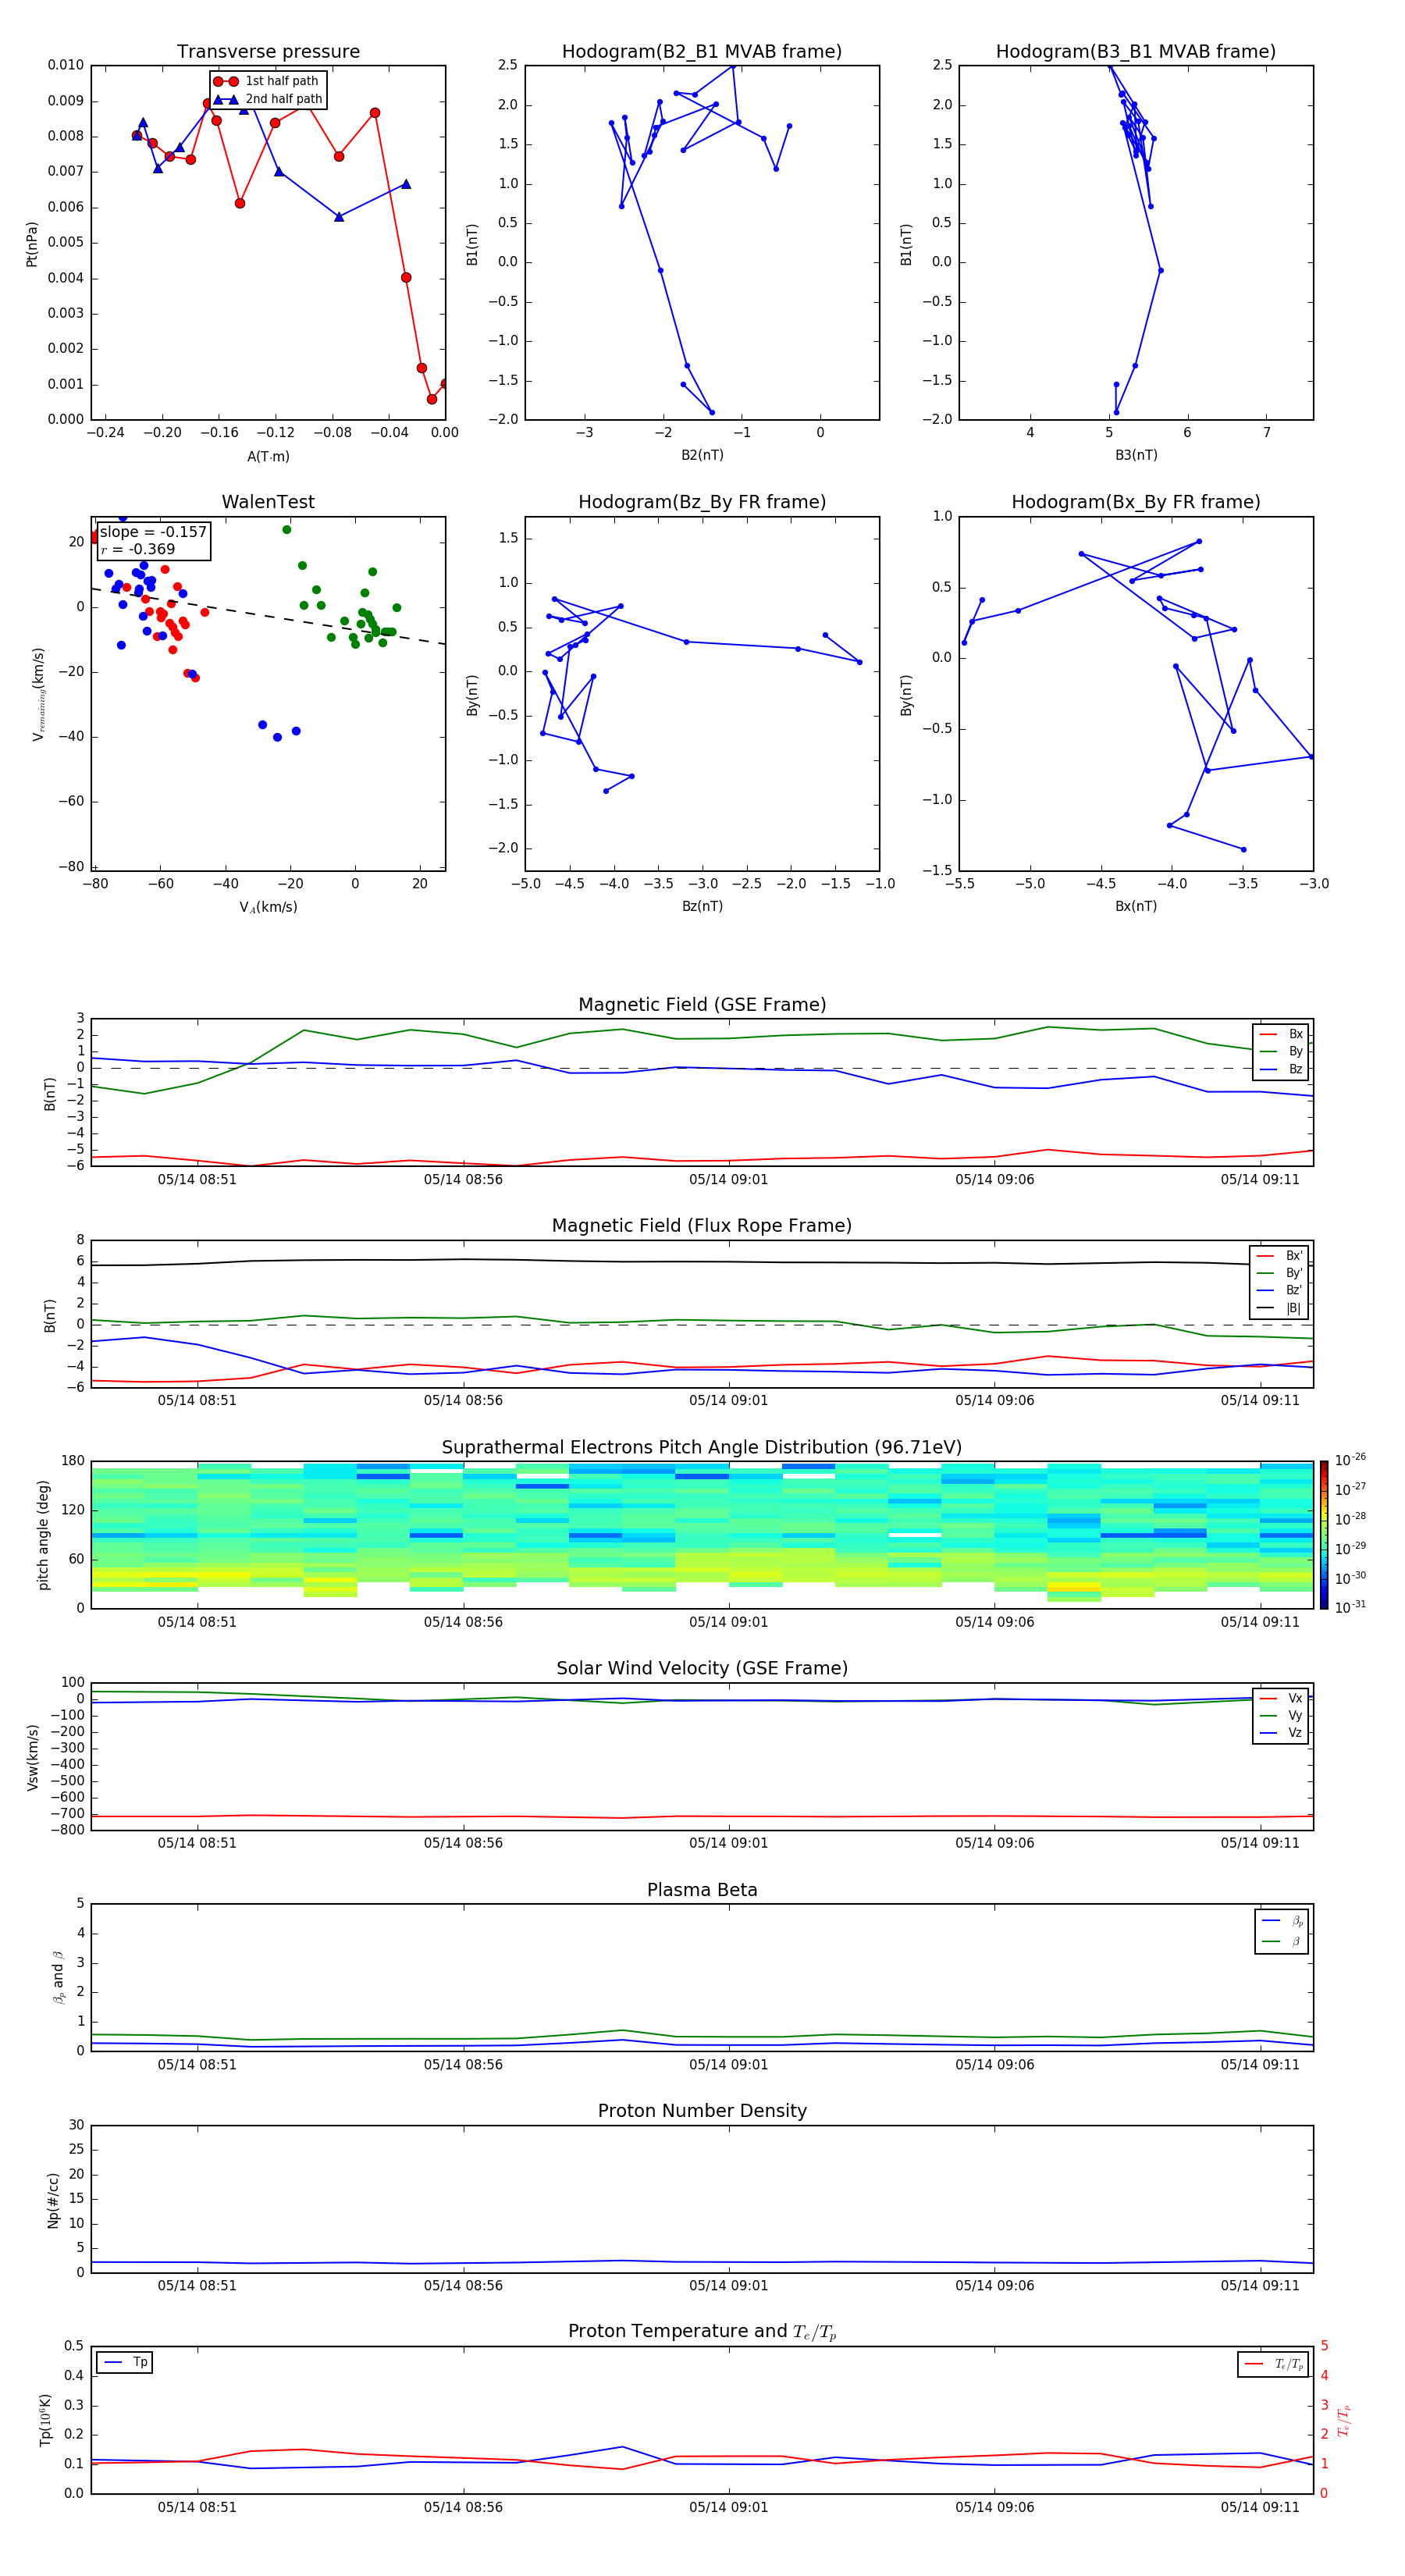This screenshot has height=2576, width=1405.
Task: Click the 'Np(#/cc)' axis label
Action: tap(53, 2200)
